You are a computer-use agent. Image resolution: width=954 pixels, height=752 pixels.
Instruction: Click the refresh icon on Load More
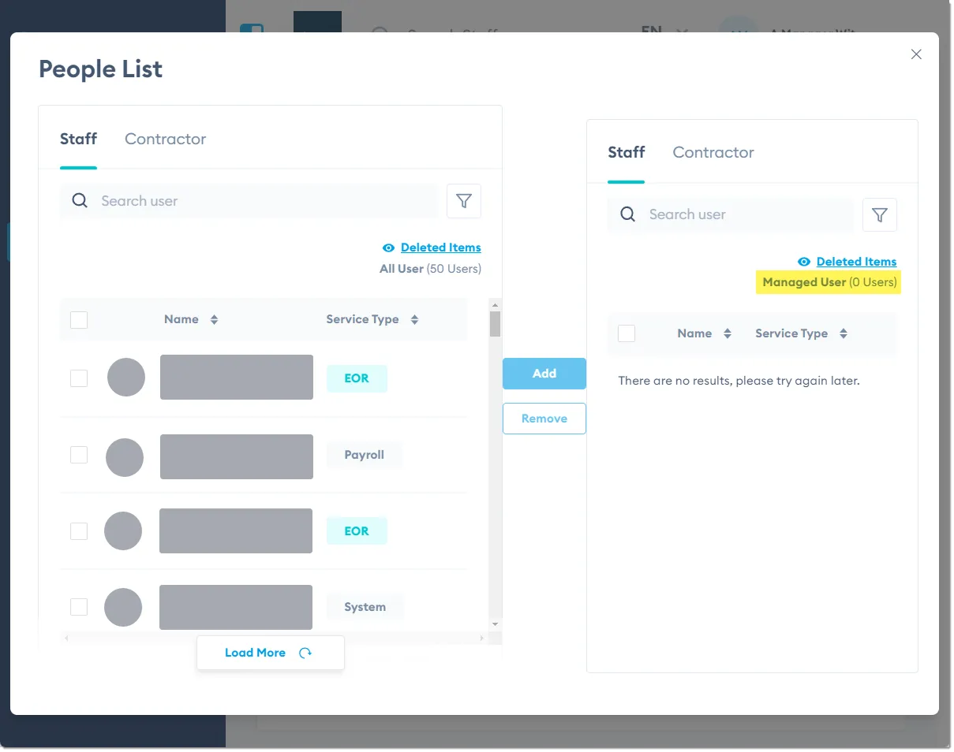coord(305,653)
